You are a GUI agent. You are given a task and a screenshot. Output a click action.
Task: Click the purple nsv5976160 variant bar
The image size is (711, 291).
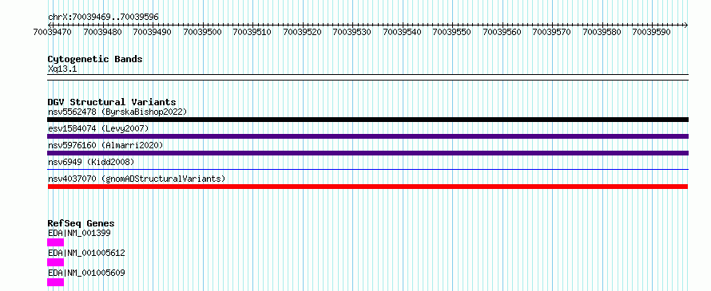367,153
